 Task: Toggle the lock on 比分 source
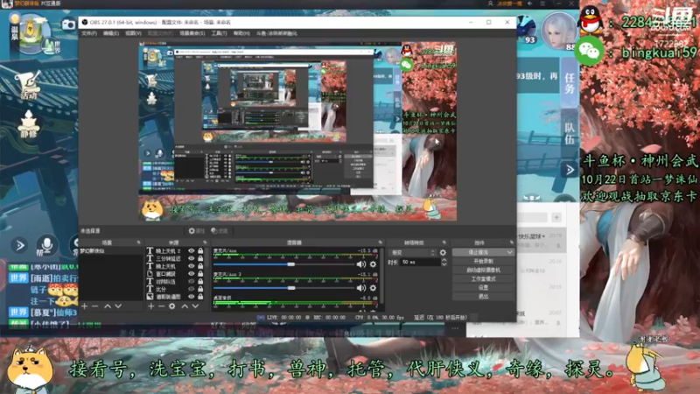point(200,289)
